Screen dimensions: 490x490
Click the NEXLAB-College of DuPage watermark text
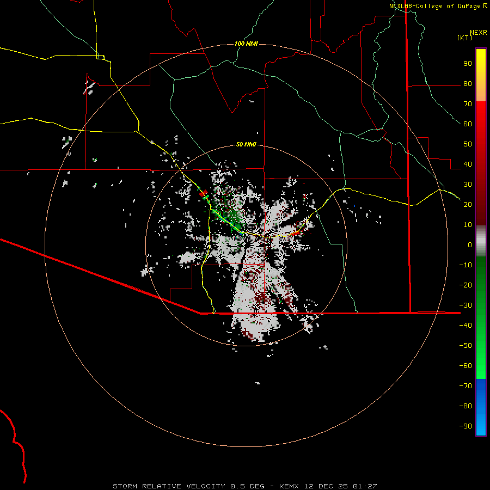438,6
